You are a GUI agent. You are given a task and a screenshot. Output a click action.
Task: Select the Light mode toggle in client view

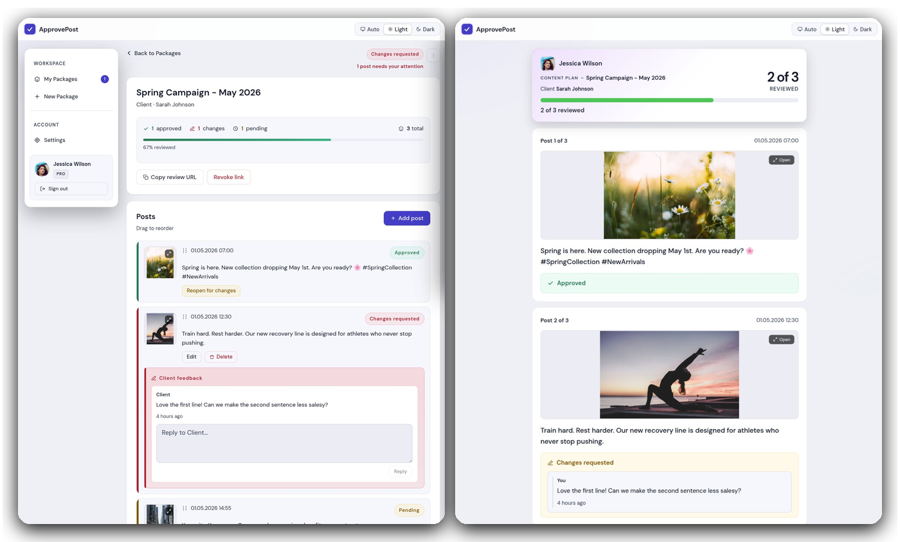coord(834,29)
